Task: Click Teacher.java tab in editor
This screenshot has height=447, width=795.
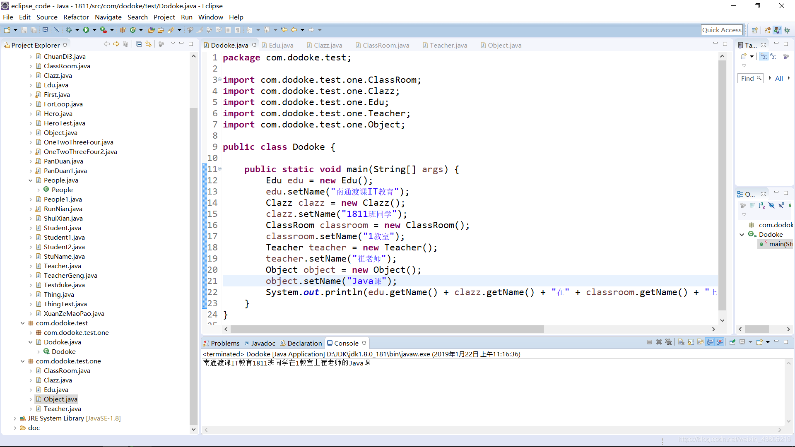Action: point(448,45)
